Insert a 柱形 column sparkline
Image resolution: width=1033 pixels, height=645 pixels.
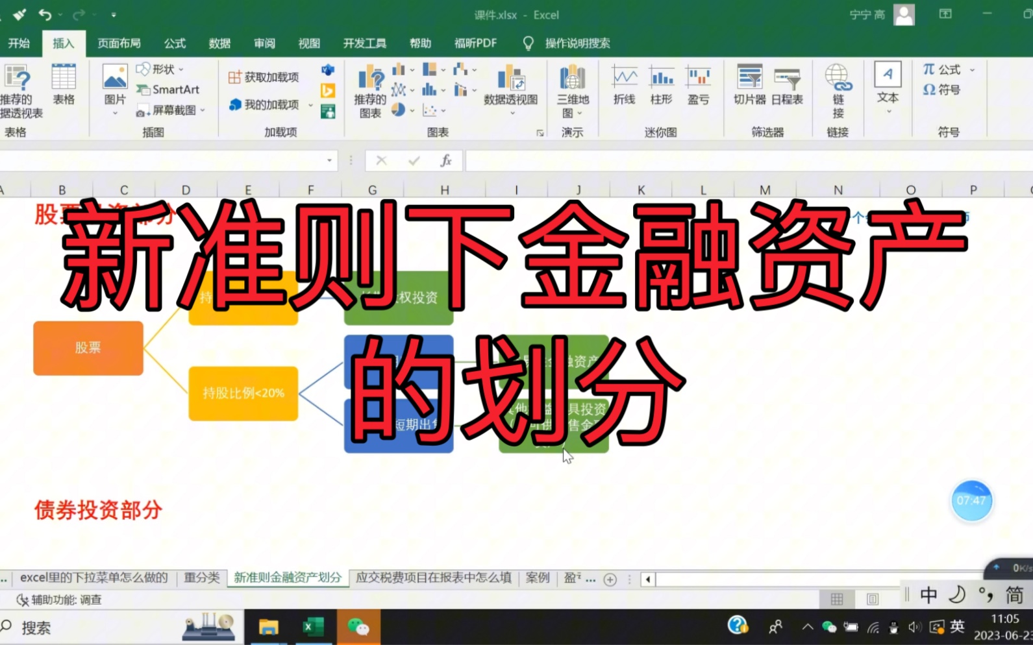(x=662, y=85)
